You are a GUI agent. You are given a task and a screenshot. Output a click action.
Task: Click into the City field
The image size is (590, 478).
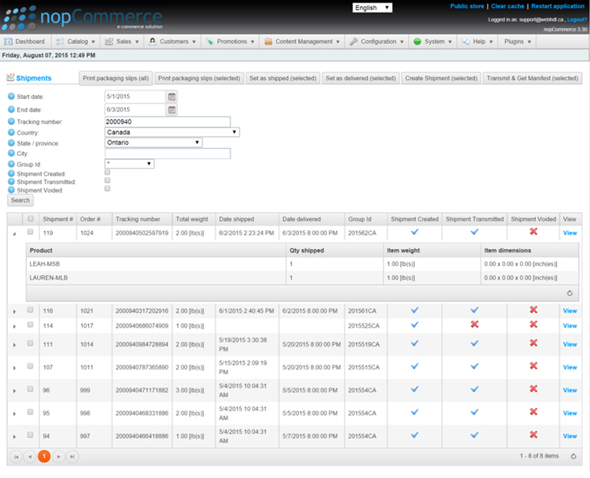pos(168,153)
